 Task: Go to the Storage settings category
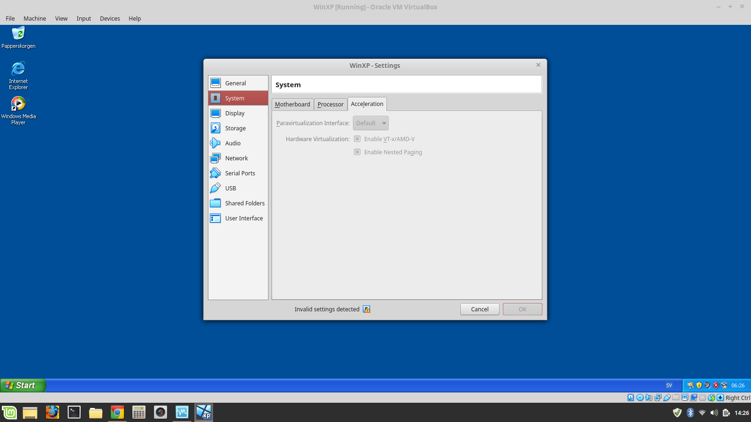(238, 128)
